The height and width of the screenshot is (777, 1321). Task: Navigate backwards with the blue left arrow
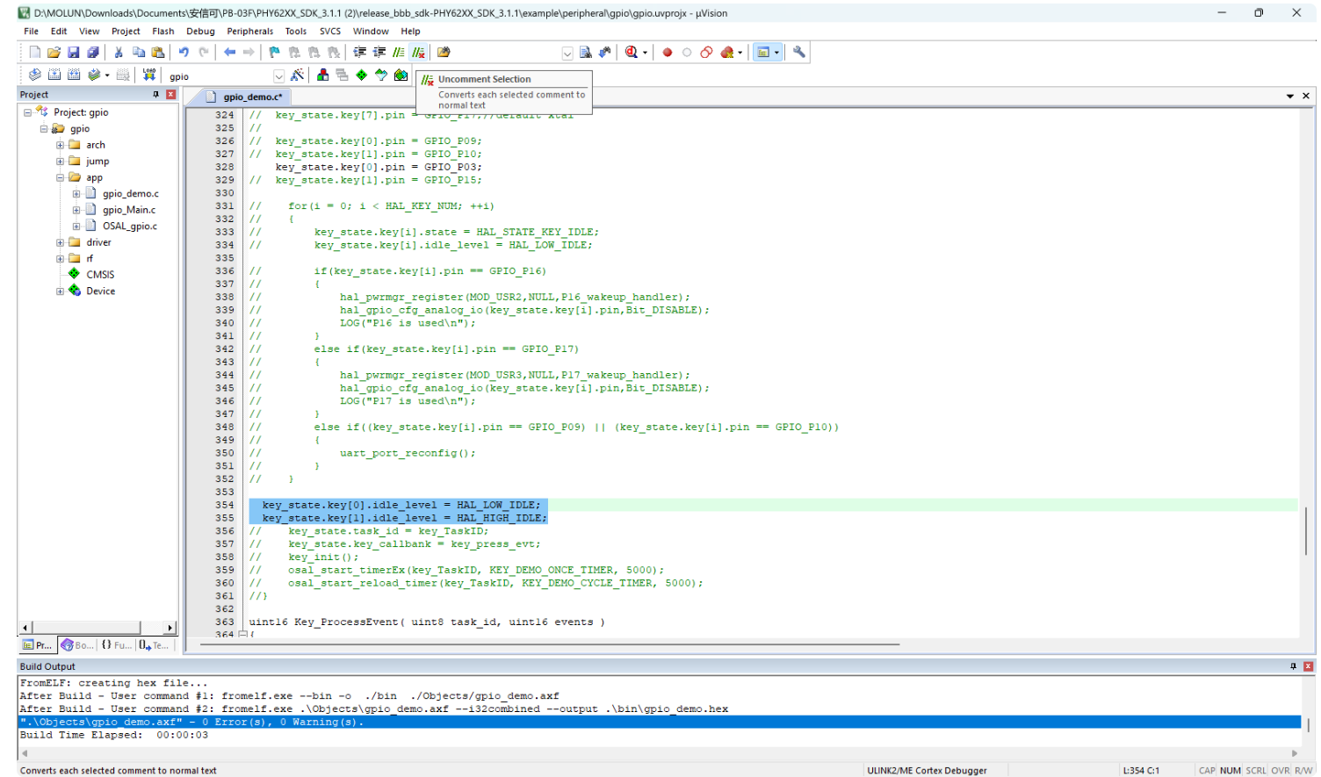[229, 53]
